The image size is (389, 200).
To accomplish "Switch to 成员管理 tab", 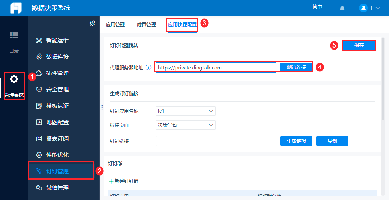I will pyautogui.click(x=146, y=25).
